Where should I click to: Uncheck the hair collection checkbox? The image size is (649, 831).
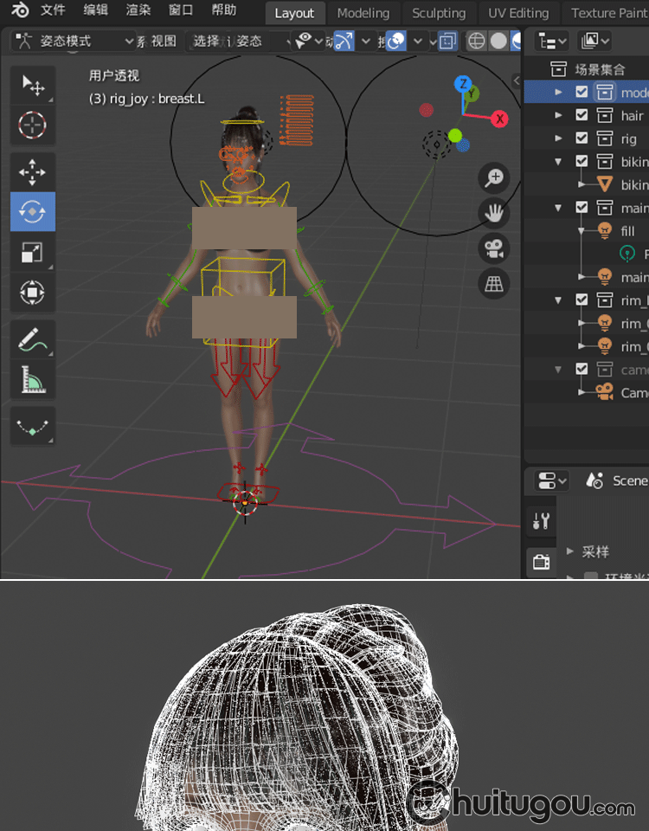coord(582,115)
